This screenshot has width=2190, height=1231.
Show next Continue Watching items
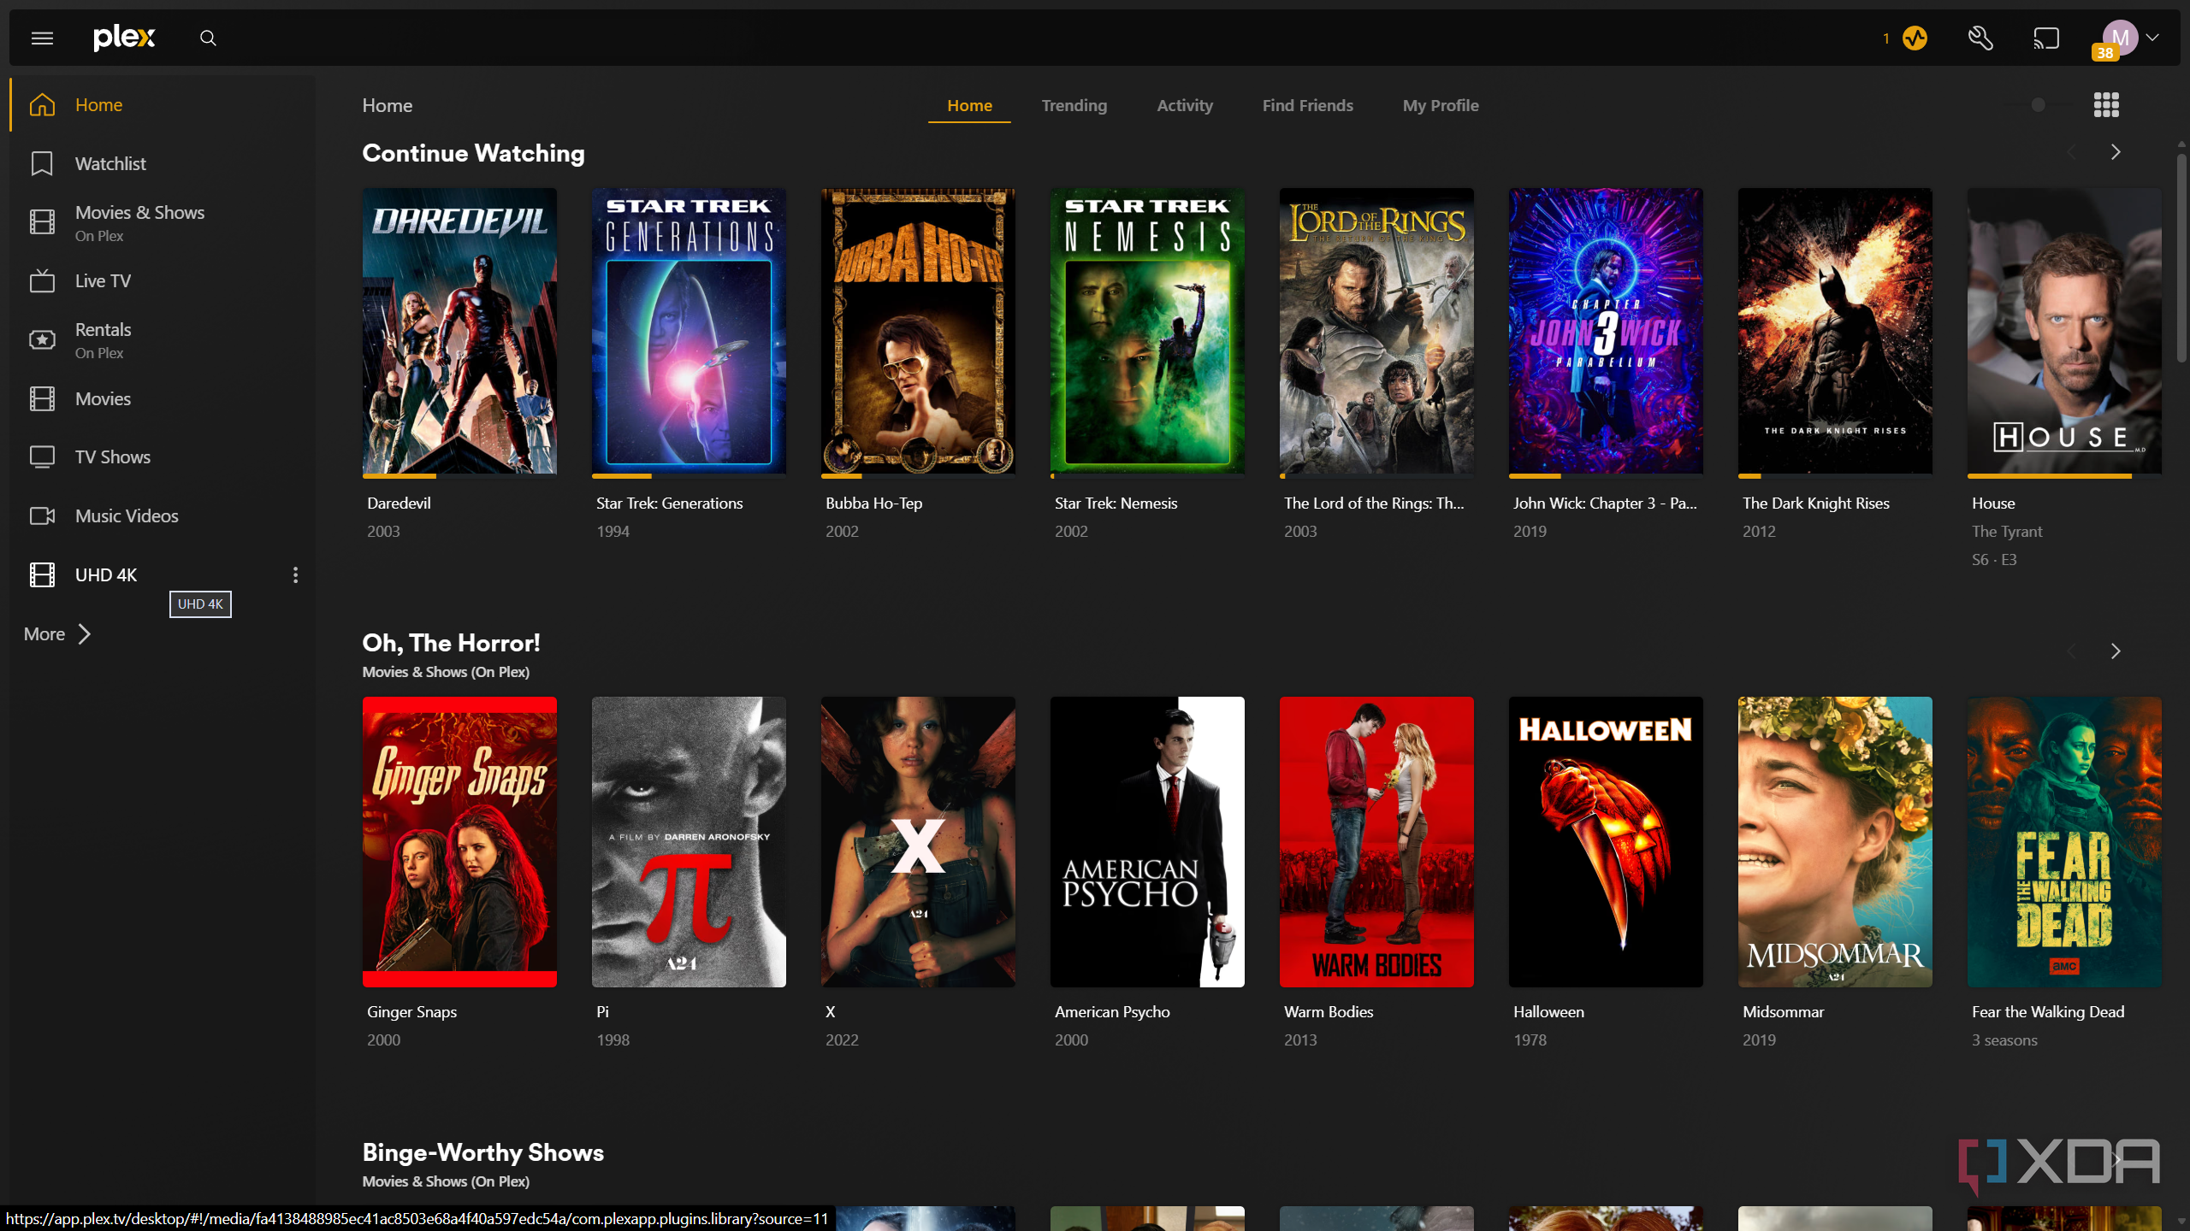tap(2116, 152)
